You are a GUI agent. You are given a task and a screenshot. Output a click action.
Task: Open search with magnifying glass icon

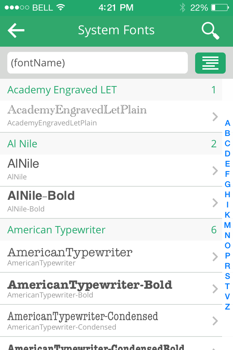[210, 31]
